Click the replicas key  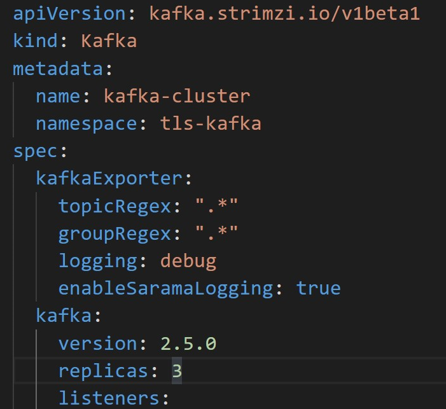(103, 371)
